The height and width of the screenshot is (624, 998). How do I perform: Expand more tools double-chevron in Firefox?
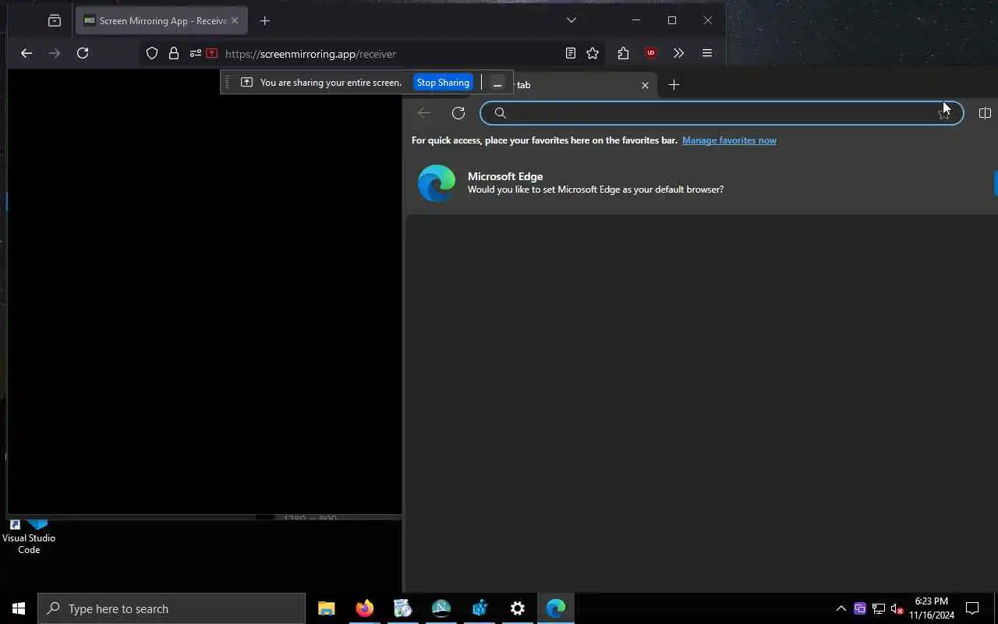click(x=678, y=53)
